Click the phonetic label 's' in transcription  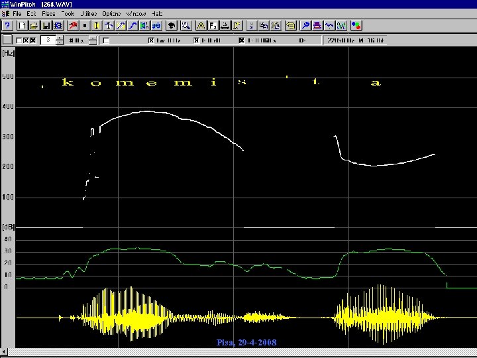click(x=242, y=82)
